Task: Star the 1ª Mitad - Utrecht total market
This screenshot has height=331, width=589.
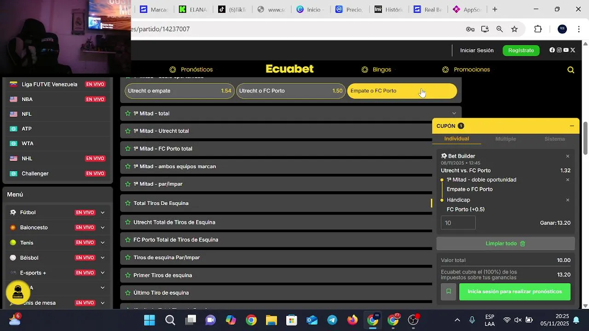Action: 128,131
